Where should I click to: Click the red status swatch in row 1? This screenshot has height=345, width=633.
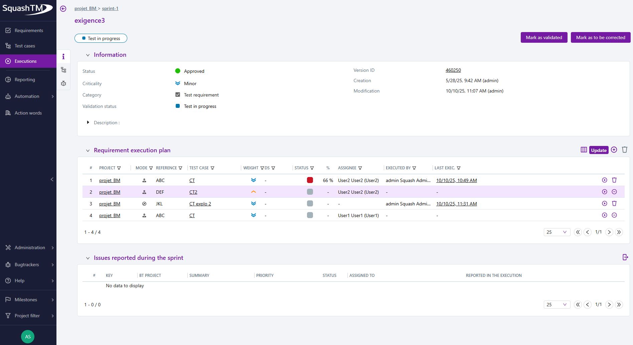pos(310,180)
